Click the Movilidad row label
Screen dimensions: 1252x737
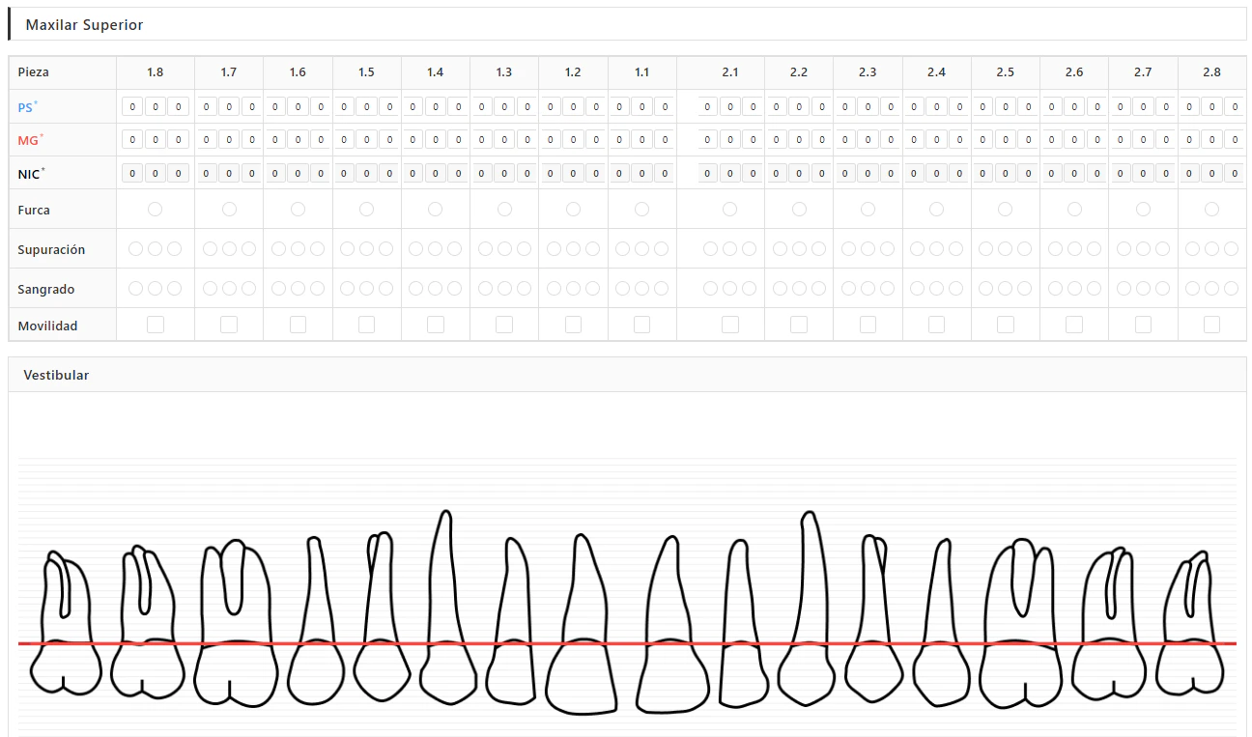pos(47,326)
